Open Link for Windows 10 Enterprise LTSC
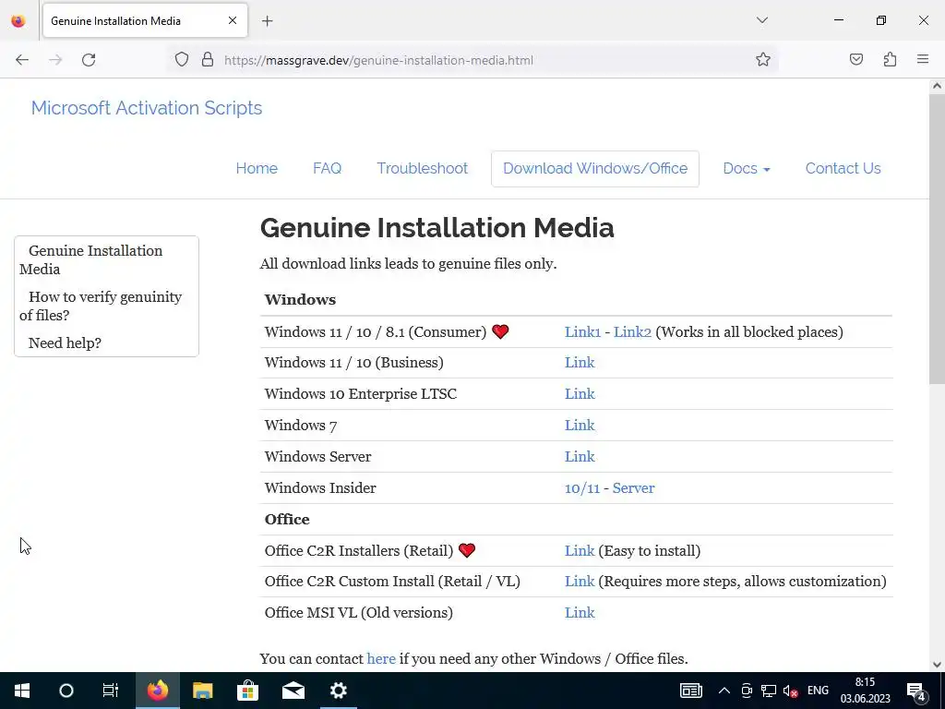 point(580,393)
